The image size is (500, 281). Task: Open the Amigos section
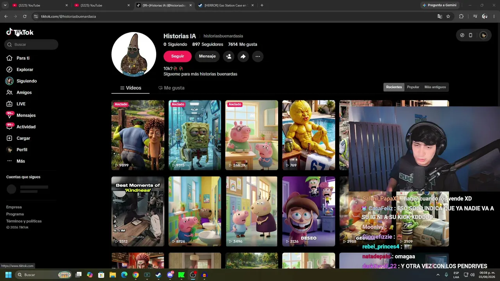[24, 92]
